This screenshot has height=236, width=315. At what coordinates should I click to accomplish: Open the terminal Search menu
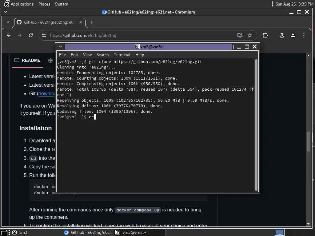(x=102, y=55)
